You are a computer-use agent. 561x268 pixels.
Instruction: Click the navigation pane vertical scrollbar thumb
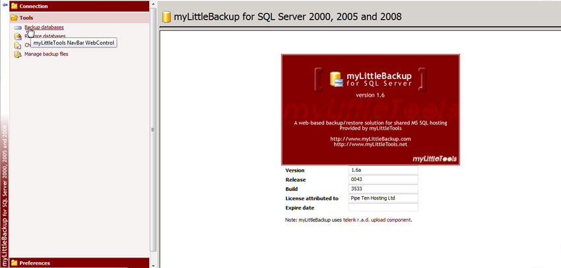[x=153, y=129]
